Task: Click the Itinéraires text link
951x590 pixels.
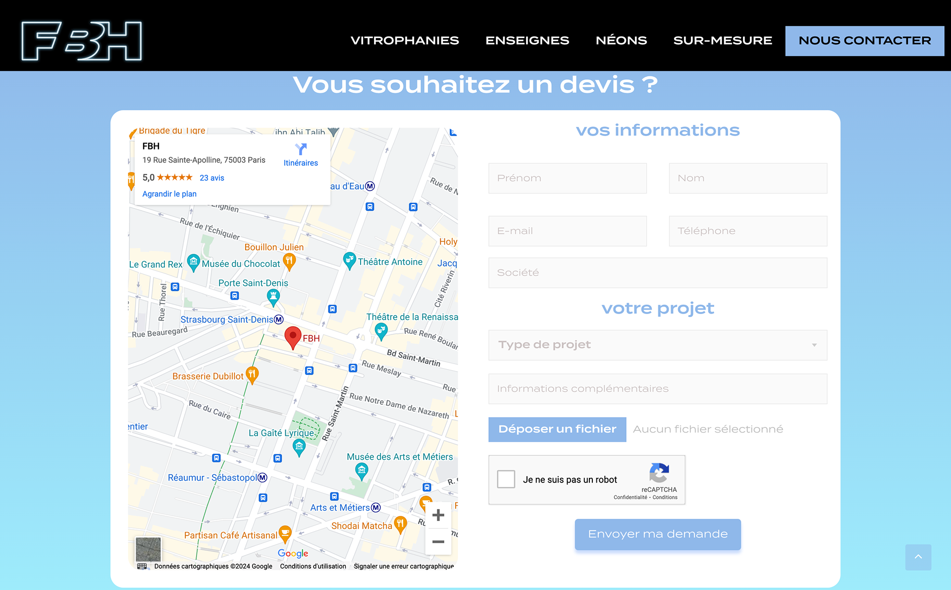Action: [x=301, y=163]
